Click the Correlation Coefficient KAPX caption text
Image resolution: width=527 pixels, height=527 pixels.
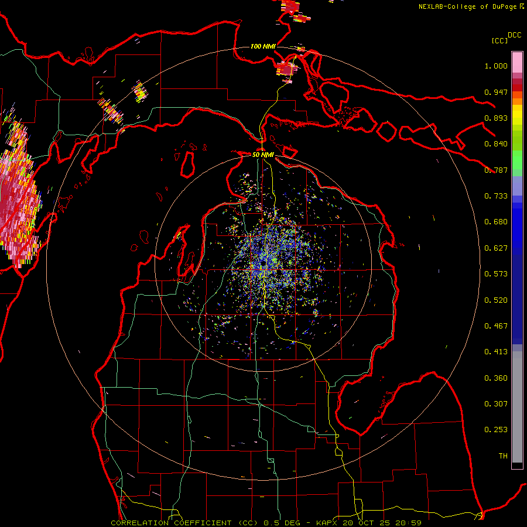266,523
